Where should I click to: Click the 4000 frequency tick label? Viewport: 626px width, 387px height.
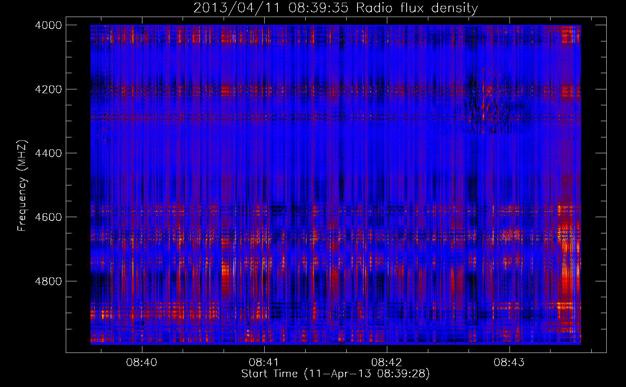point(48,25)
